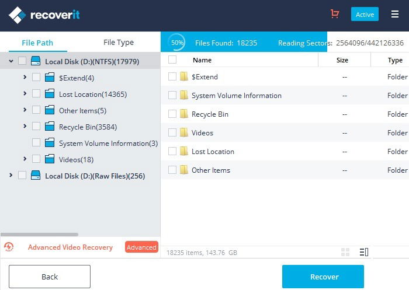The image size is (409, 290).
Task: Click the Videos folder icon in file list
Action: coord(183,132)
